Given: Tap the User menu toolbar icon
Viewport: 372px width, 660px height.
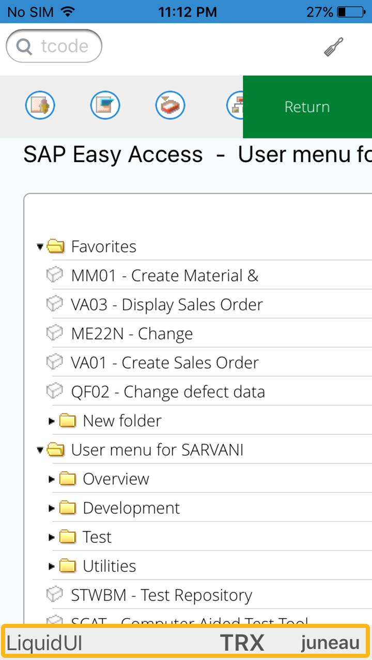Looking at the screenshot, I should coord(40,106).
